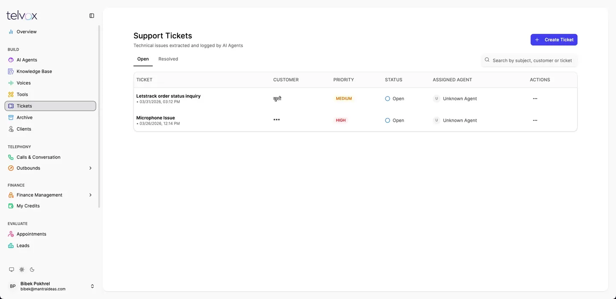
Task: Select the Open tab
Action: (143, 59)
